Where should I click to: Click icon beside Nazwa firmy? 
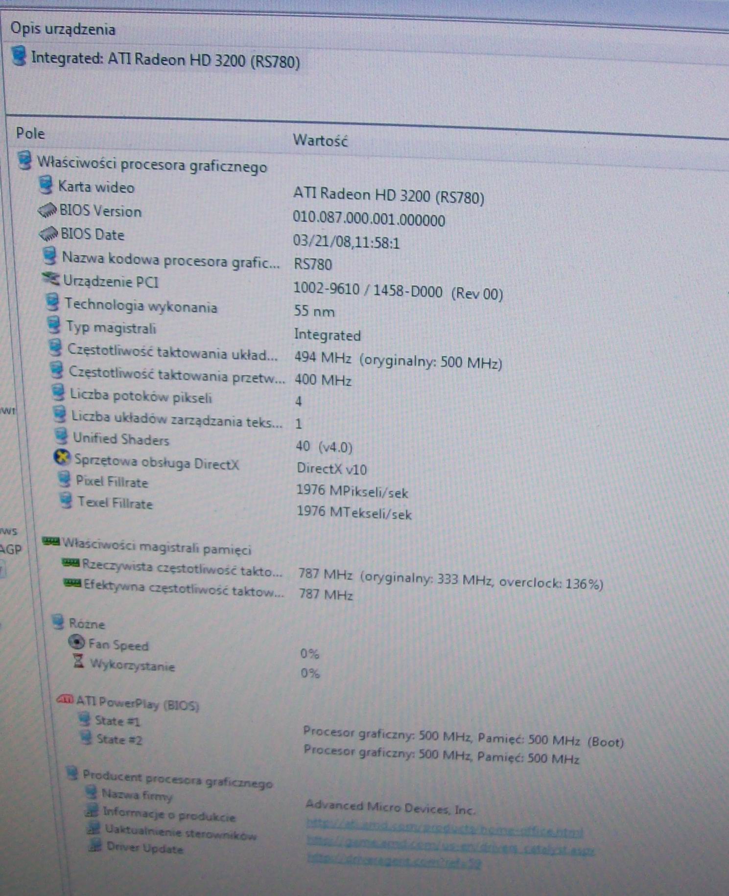(x=91, y=793)
